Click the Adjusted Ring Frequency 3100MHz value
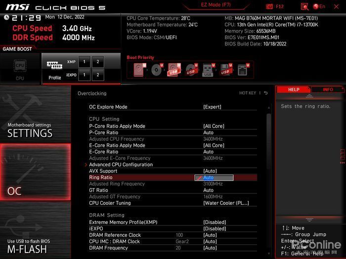The image size is (346, 259). coord(213,184)
